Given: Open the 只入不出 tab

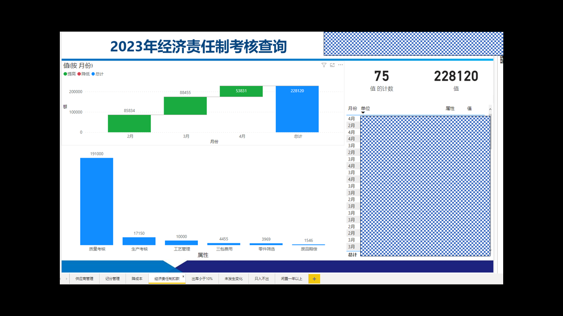Looking at the screenshot, I should tap(262, 279).
